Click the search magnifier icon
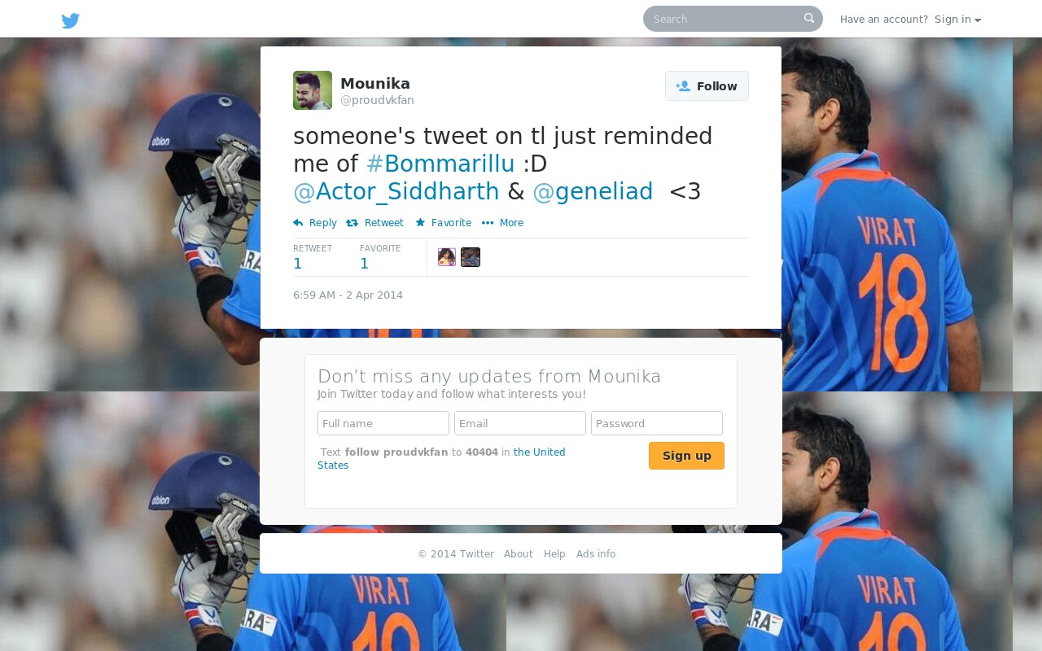The image size is (1042, 651). click(x=809, y=18)
